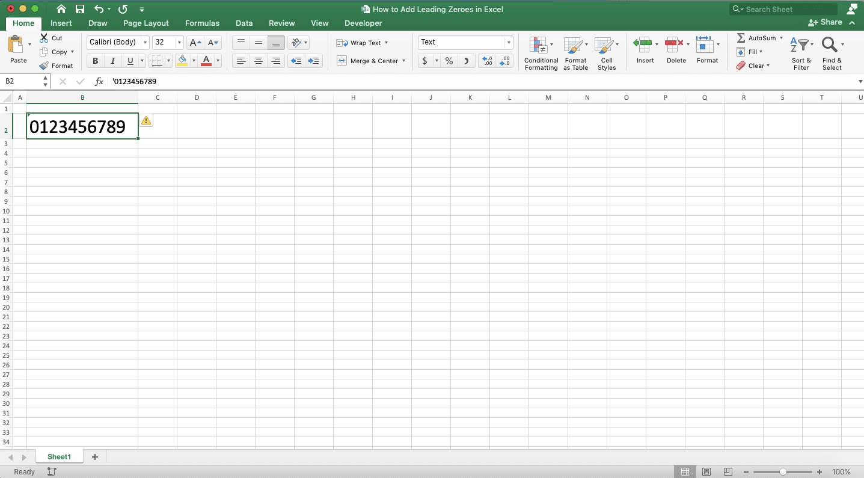
Task: Apply comma style formatting
Action: pos(467,61)
